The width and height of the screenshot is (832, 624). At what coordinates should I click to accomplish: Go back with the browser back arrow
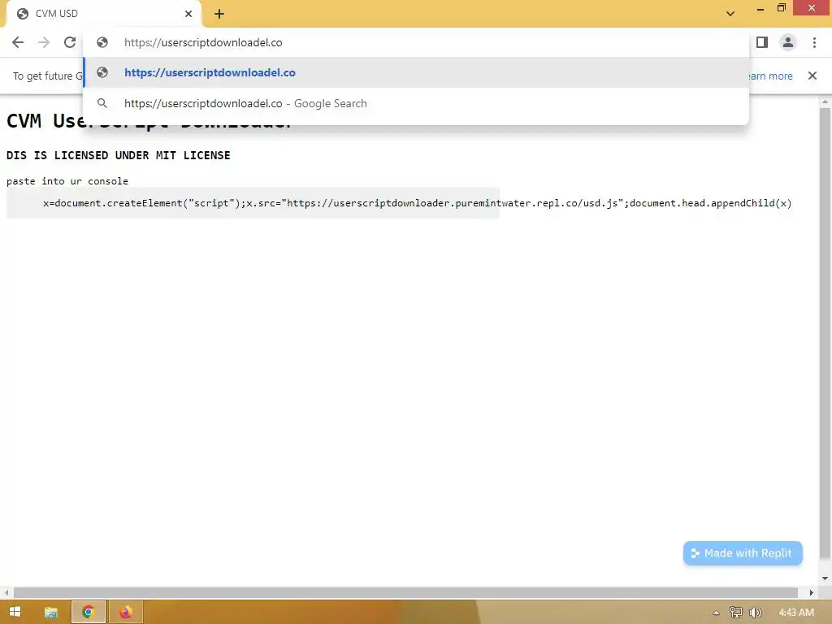pos(18,42)
